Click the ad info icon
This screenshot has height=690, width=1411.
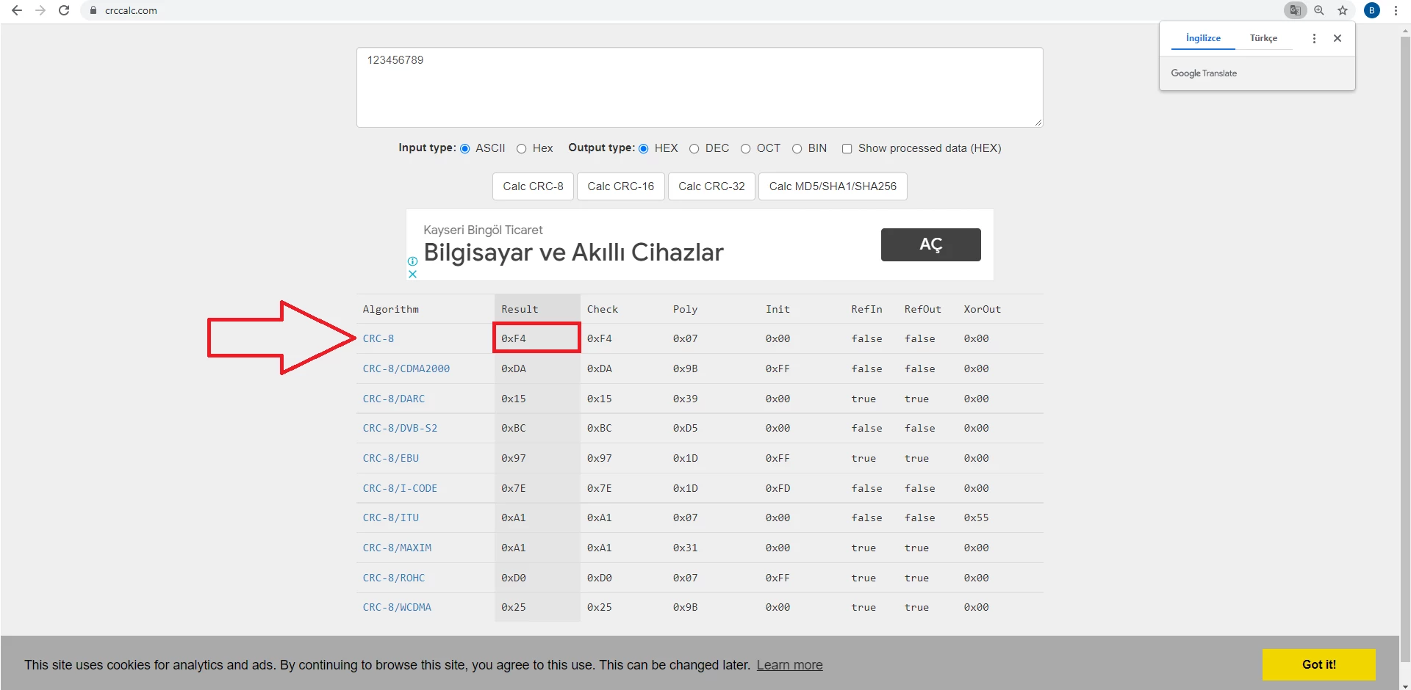412,261
